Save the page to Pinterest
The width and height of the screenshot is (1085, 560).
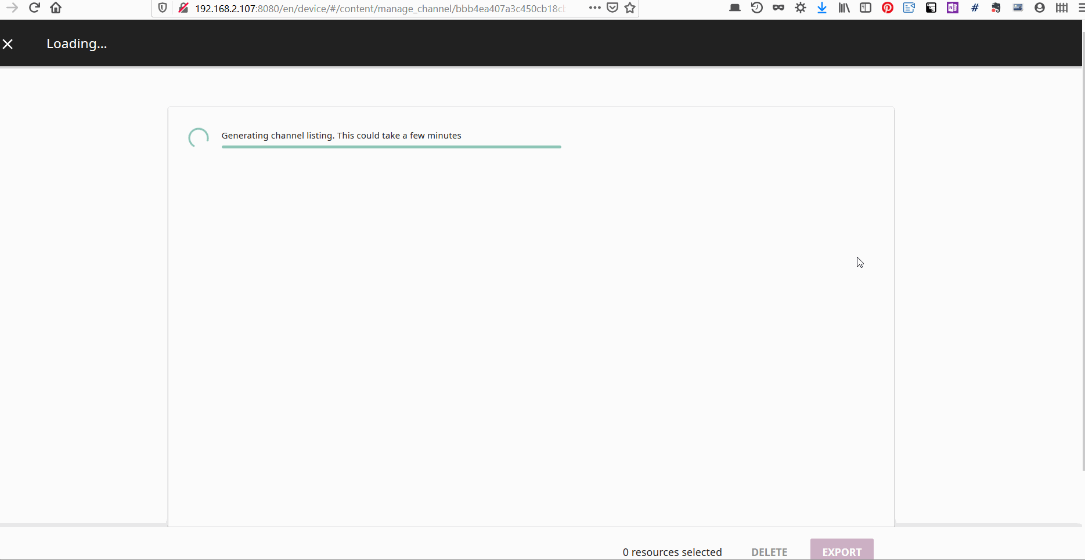coord(887,8)
